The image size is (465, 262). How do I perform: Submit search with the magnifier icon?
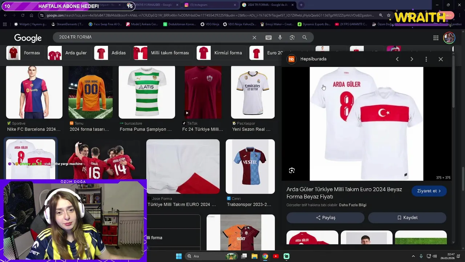(304, 37)
